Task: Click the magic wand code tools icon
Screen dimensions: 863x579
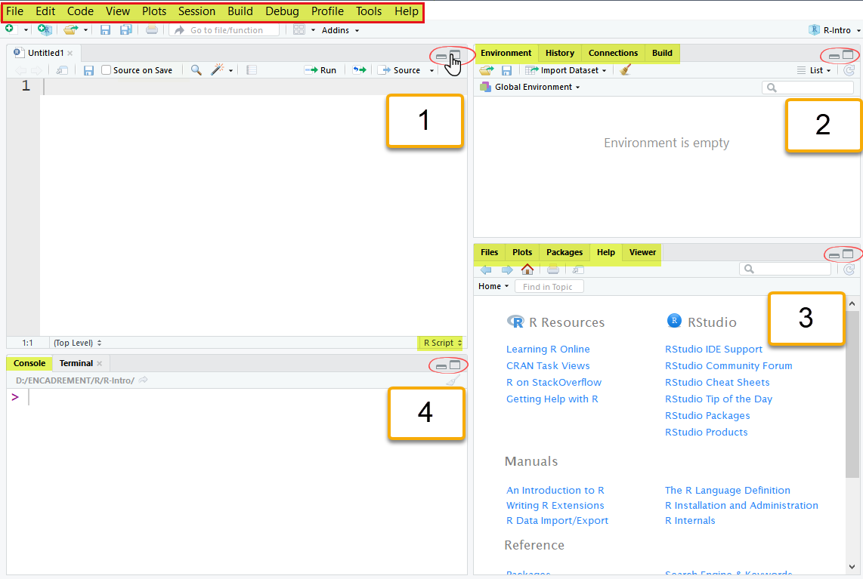Action: 217,70
